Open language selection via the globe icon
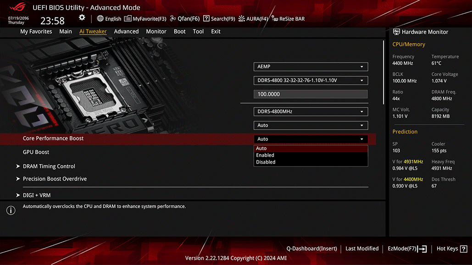472x265 pixels. (100, 19)
